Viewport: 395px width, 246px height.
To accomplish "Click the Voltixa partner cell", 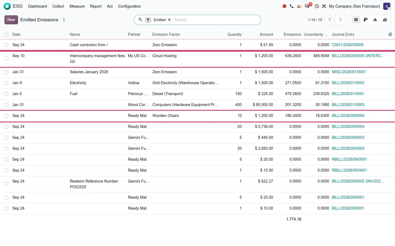I will [x=134, y=83].
